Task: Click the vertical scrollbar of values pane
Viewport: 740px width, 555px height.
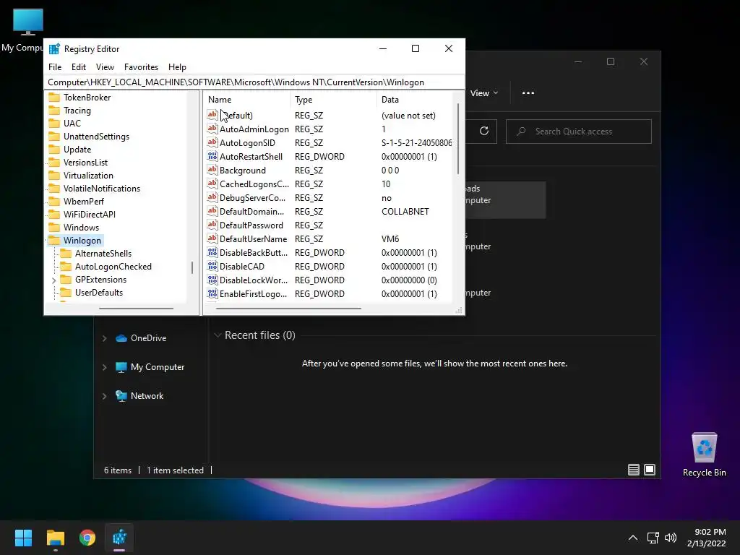Action: (x=457, y=139)
